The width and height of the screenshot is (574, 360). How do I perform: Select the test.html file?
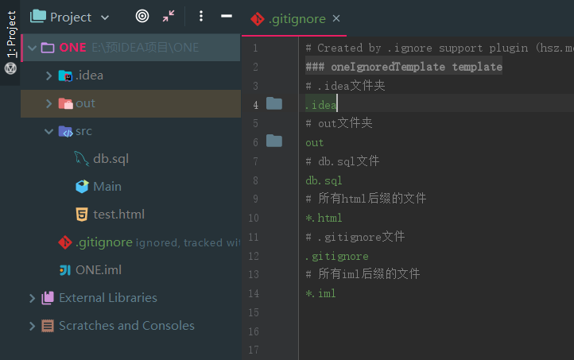click(x=118, y=215)
